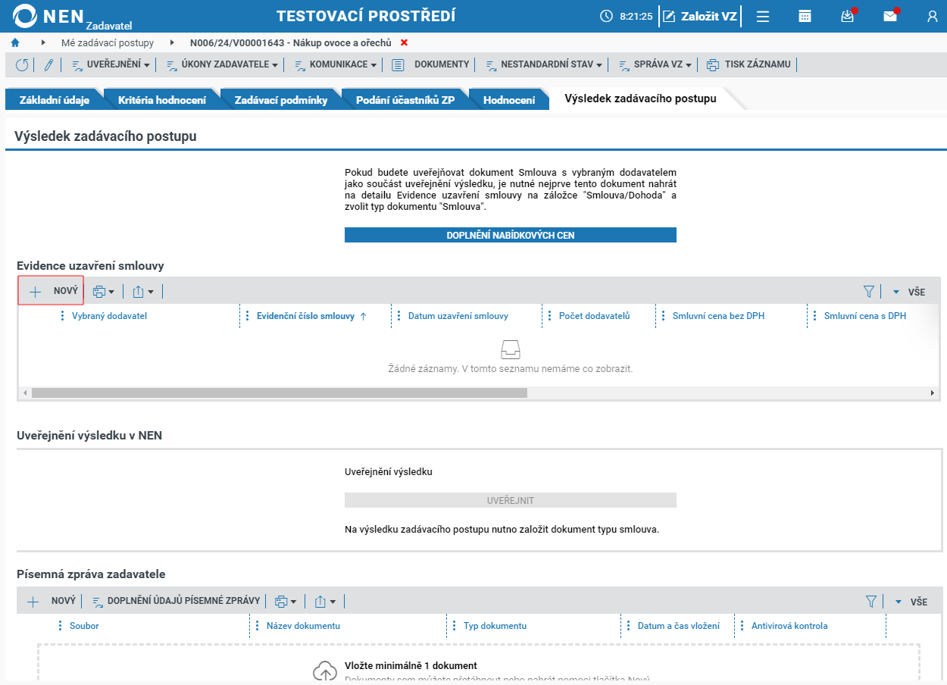Open the calculator icon in header
This screenshot has height=685, width=947.
[805, 16]
